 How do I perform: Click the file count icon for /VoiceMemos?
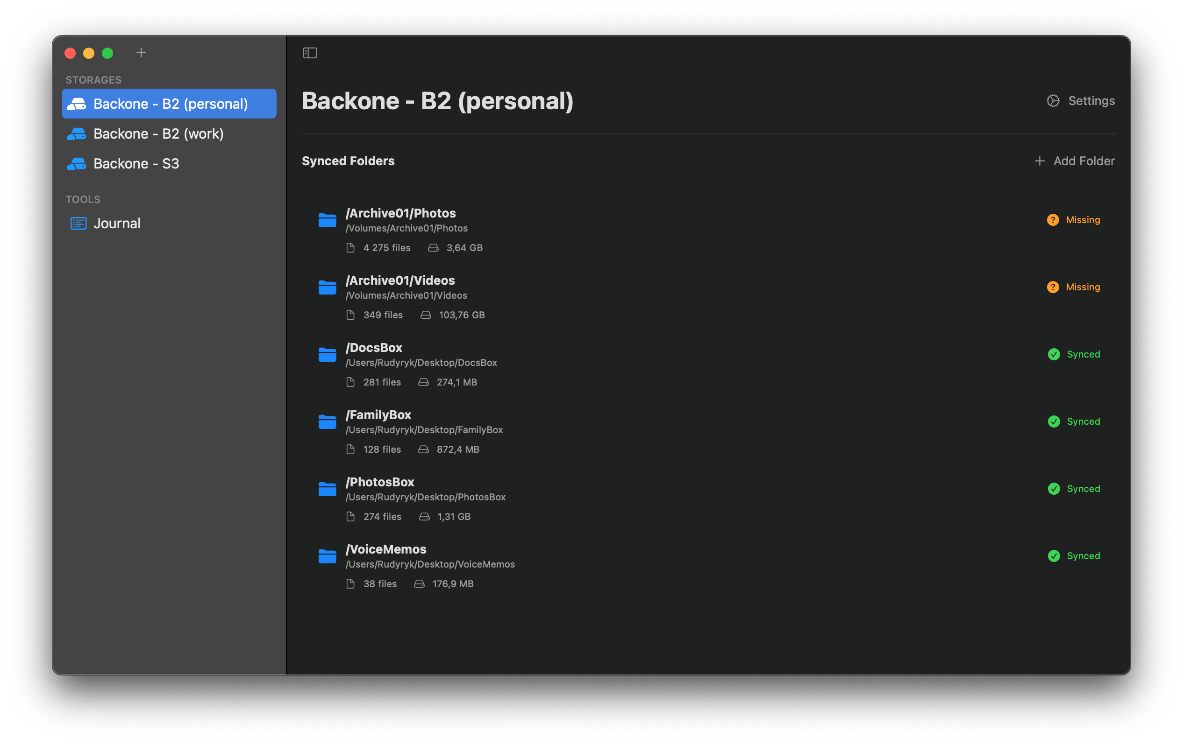350,583
